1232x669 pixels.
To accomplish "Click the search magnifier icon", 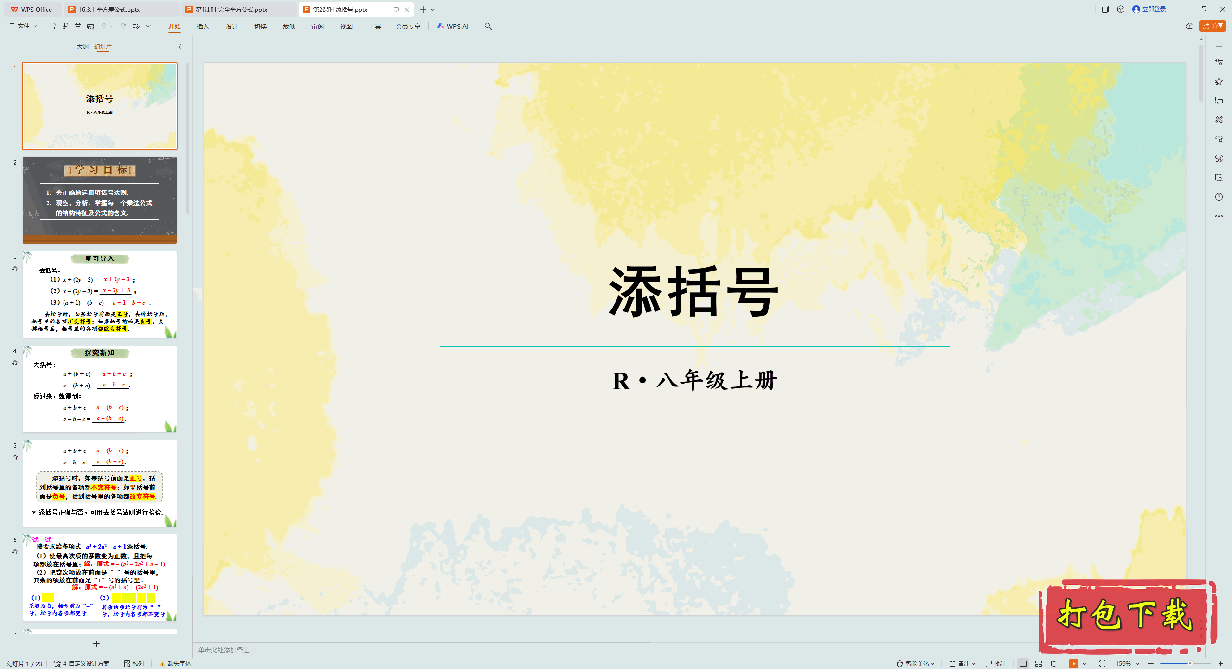I will click(488, 26).
